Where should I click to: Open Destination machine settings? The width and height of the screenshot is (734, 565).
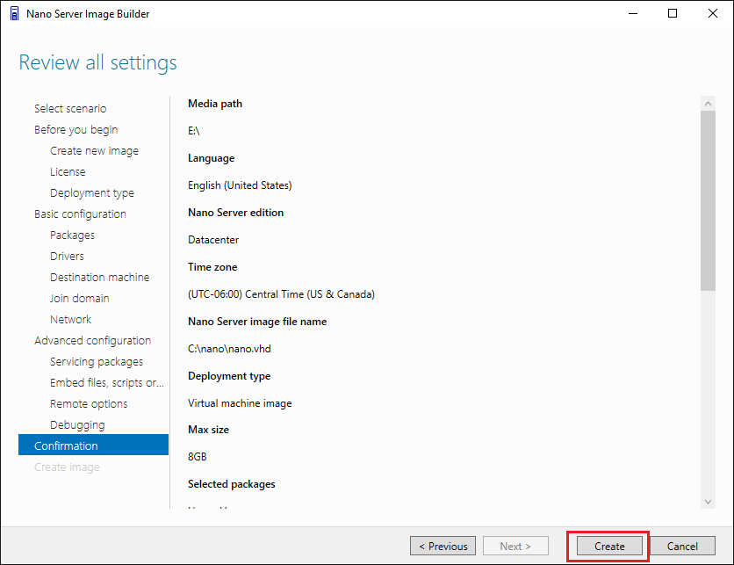coord(99,278)
